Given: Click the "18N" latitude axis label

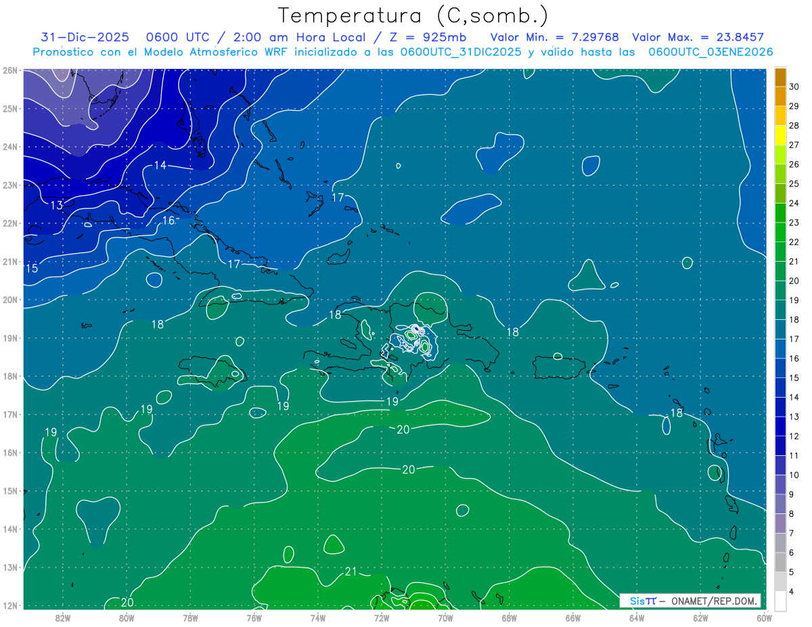Looking at the screenshot, I should (9, 376).
